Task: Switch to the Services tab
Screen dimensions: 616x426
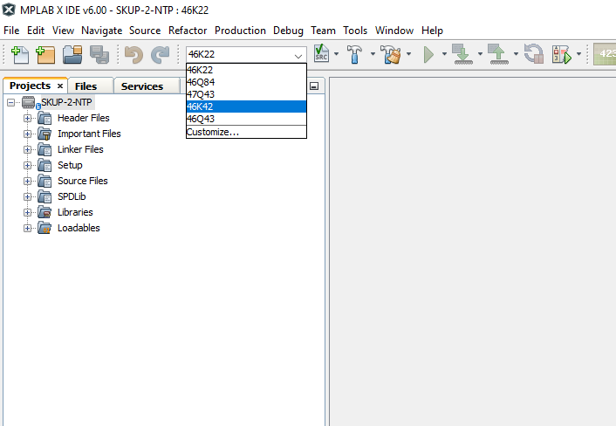Action: (142, 86)
